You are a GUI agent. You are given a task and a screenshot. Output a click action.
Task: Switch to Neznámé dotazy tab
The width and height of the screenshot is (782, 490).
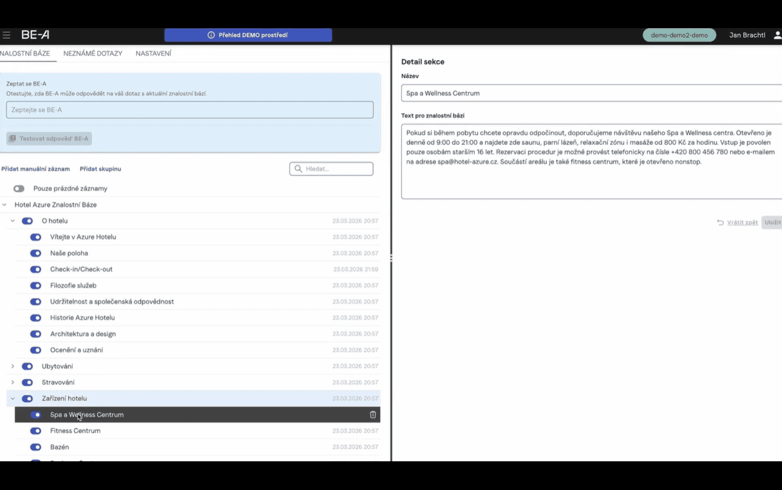(93, 54)
